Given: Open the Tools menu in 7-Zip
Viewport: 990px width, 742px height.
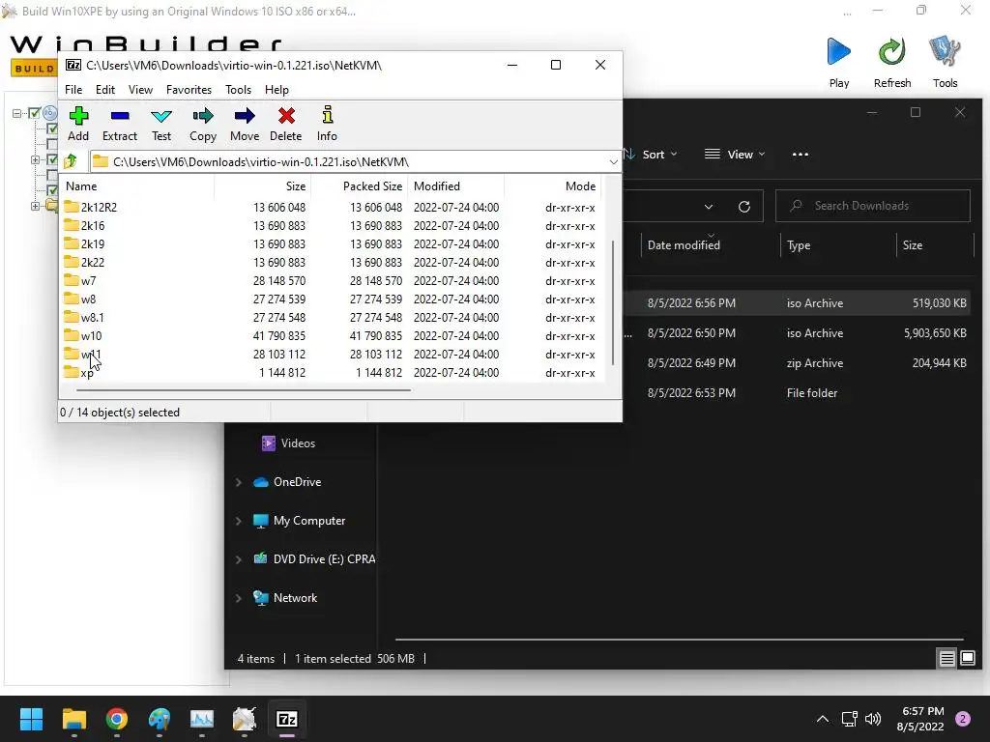Looking at the screenshot, I should [238, 90].
